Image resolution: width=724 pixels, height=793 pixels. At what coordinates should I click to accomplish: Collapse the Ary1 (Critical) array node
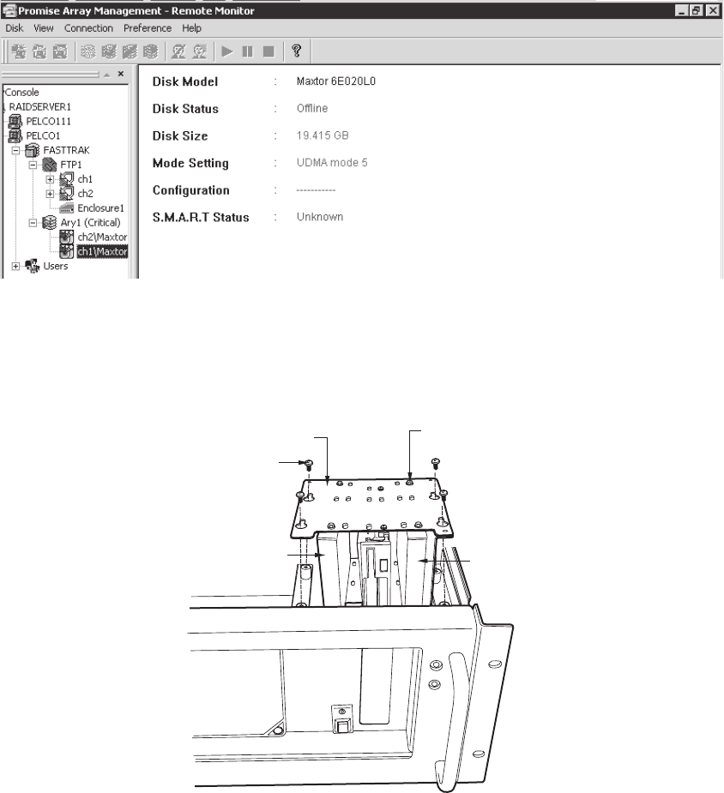pyautogui.click(x=33, y=223)
